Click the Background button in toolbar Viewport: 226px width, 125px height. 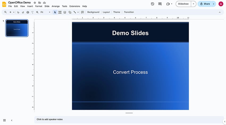[x=93, y=12]
